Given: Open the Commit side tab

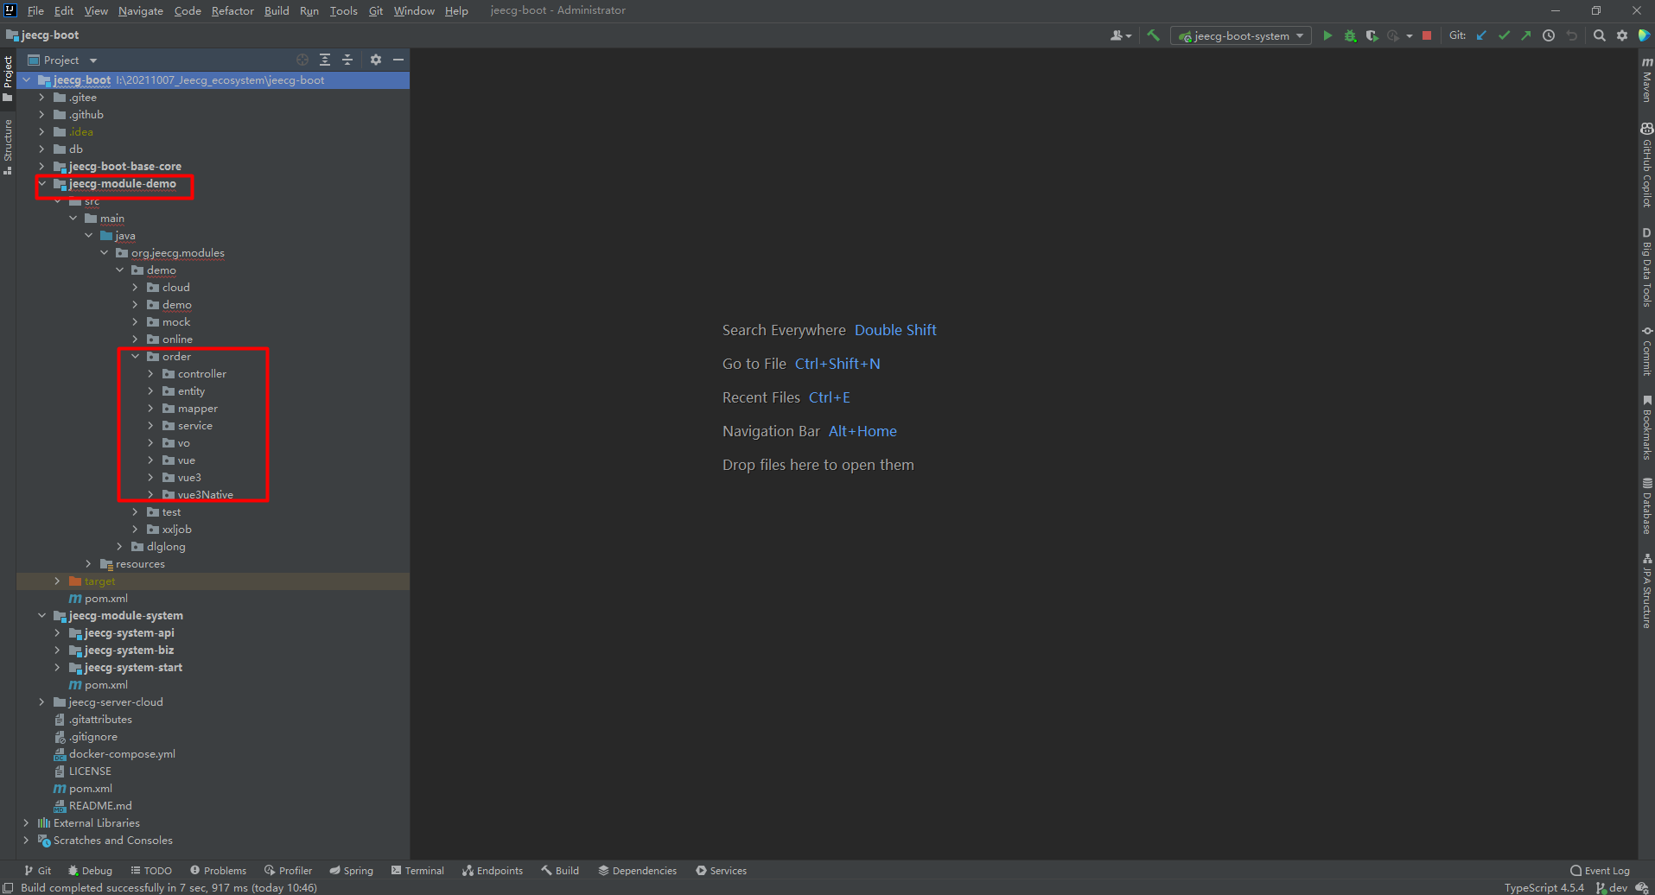Looking at the screenshot, I should pos(1647,351).
